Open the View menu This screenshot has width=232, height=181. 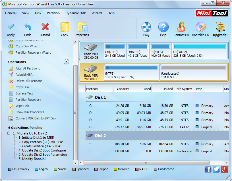tap(26, 13)
